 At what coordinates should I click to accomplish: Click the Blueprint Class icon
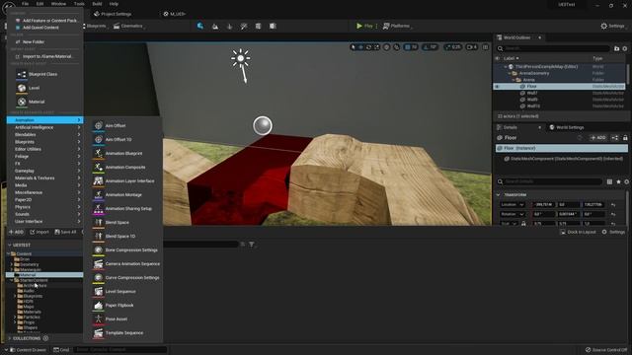pos(22,74)
